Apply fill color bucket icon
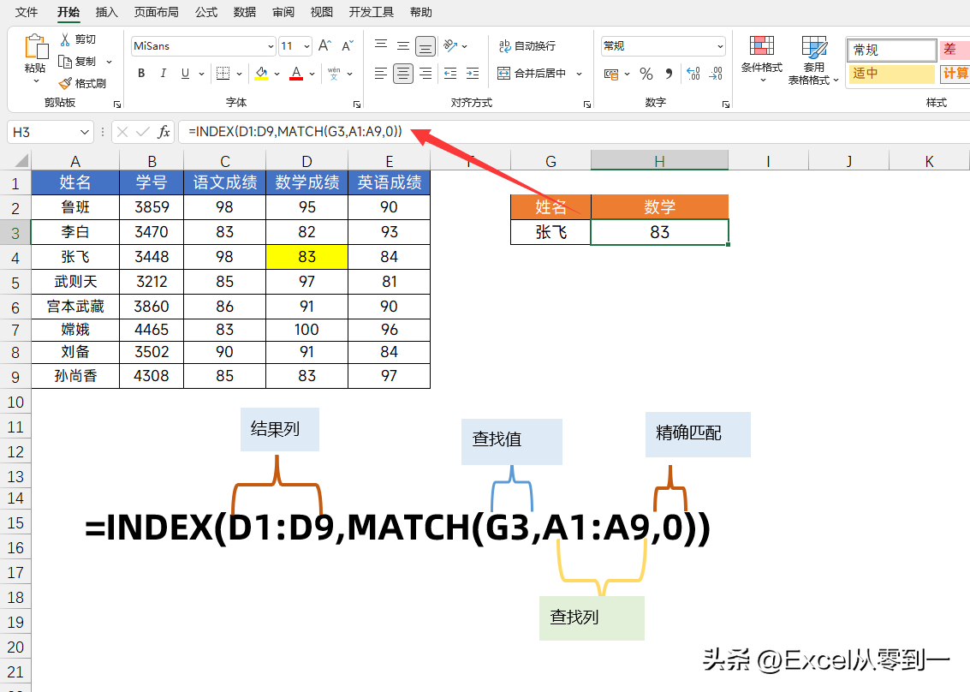Image resolution: width=970 pixels, height=692 pixels. tap(262, 73)
